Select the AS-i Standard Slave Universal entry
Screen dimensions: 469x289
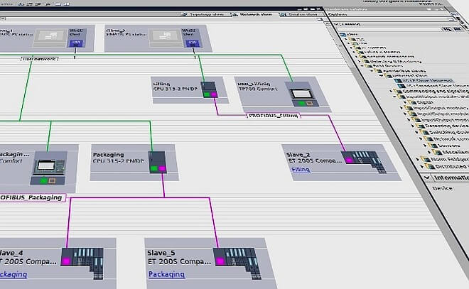pyautogui.click(x=433, y=86)
